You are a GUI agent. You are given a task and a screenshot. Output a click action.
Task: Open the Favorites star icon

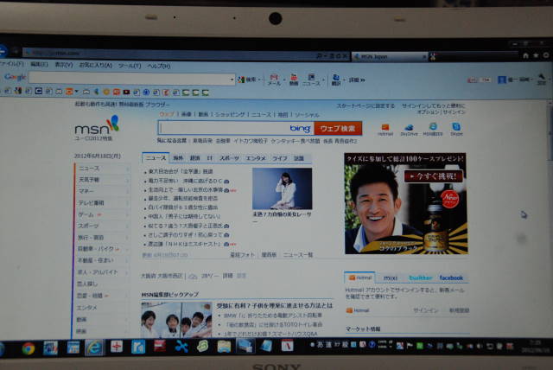536,55
